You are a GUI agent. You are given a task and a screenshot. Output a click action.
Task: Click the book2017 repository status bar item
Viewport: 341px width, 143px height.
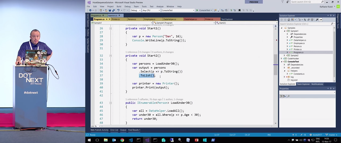click(316, 135)
